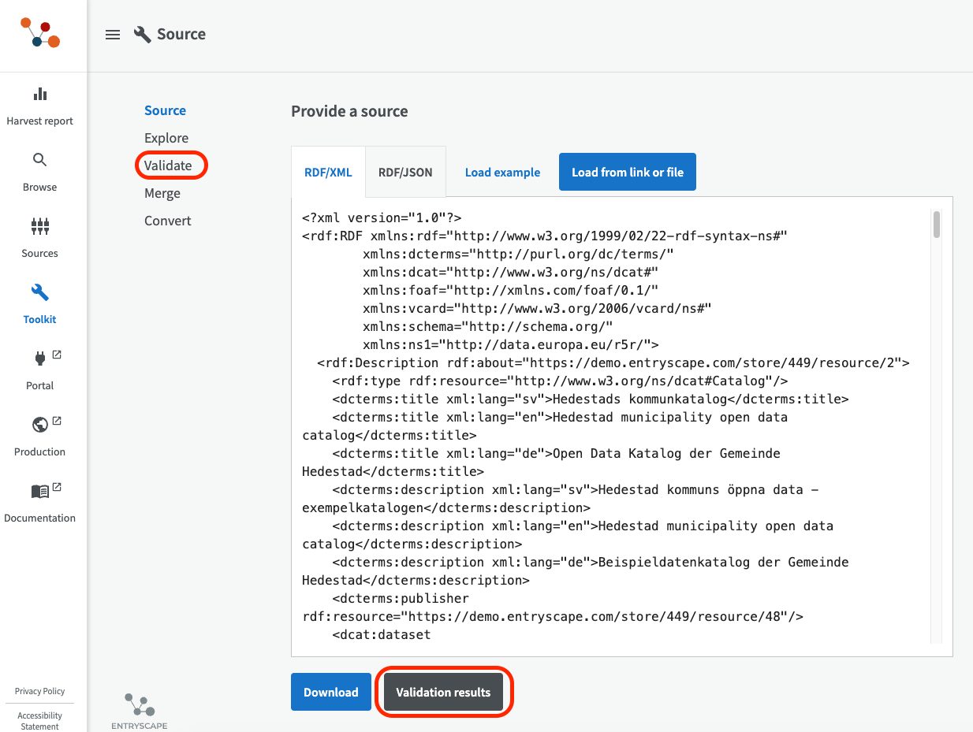The image size is (973, 732).
Task: Open the Sources sidebar icon
Action: coord(39,227)
